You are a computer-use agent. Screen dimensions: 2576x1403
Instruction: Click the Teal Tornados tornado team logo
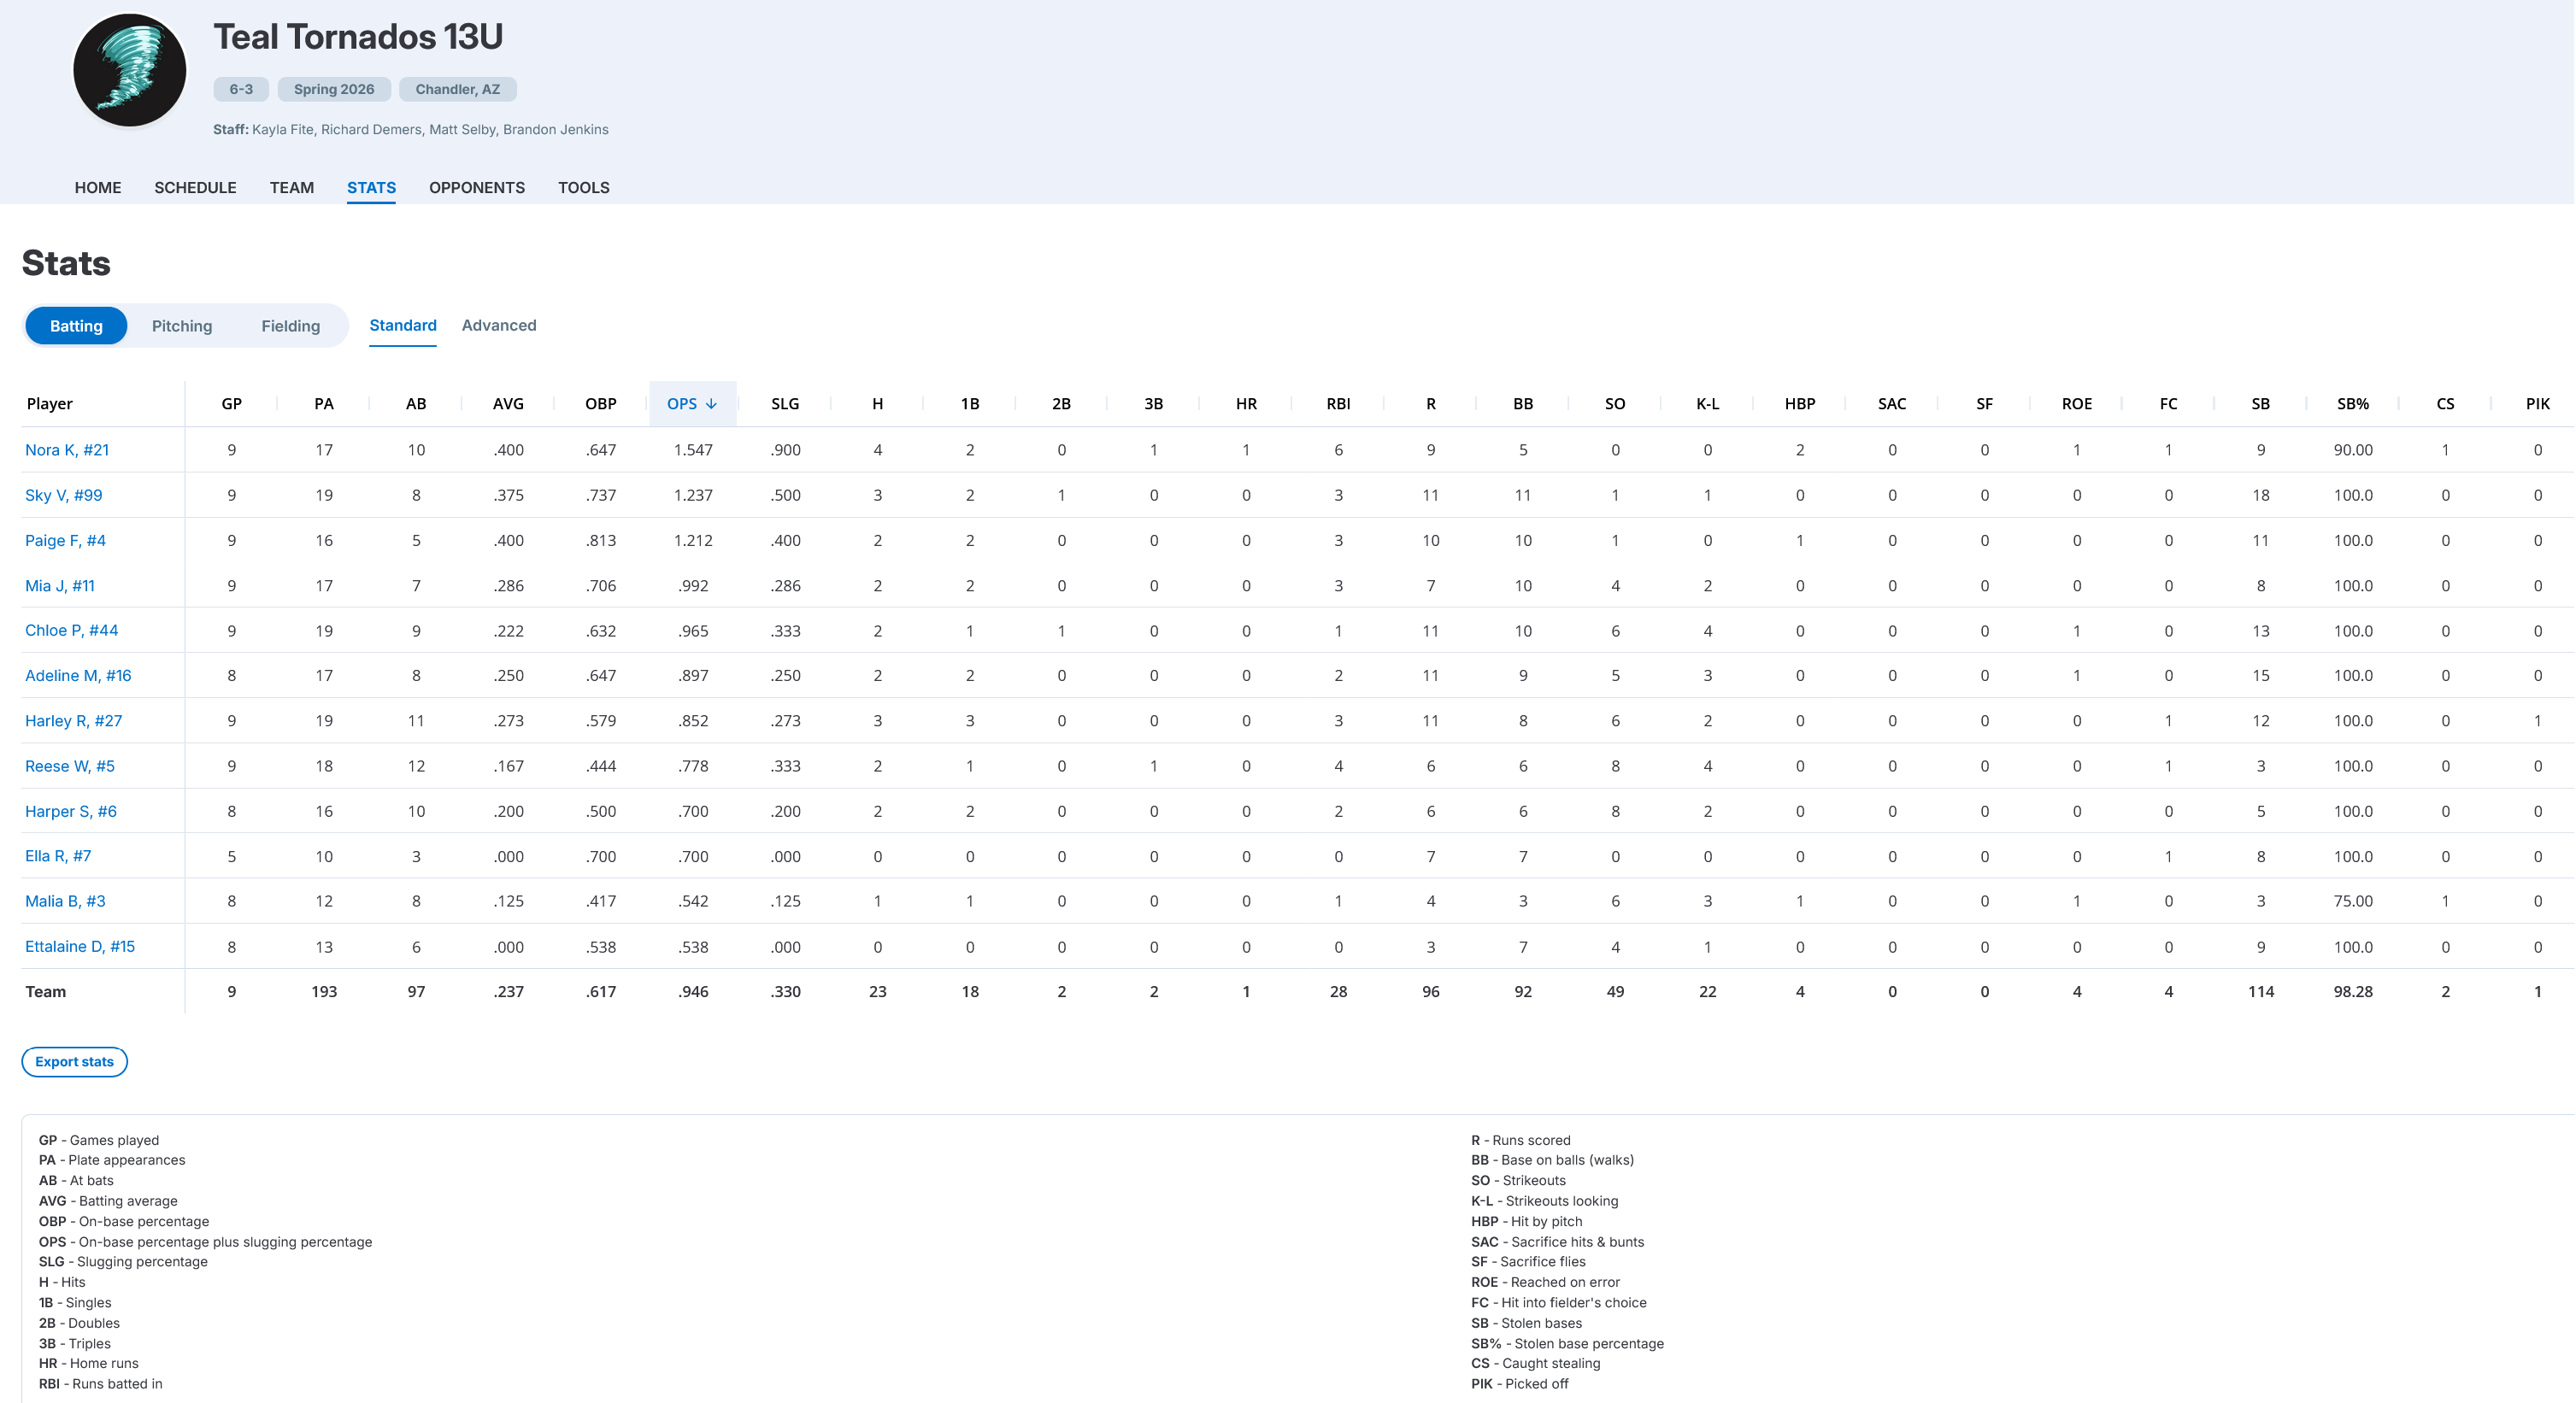(130, 70)
